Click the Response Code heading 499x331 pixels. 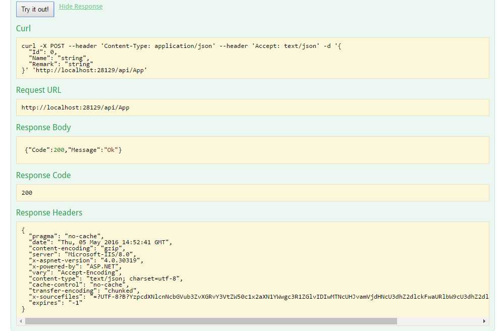point(43,176)
